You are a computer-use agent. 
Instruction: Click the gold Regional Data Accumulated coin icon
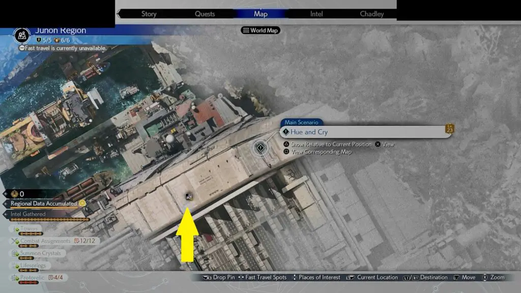82,203
